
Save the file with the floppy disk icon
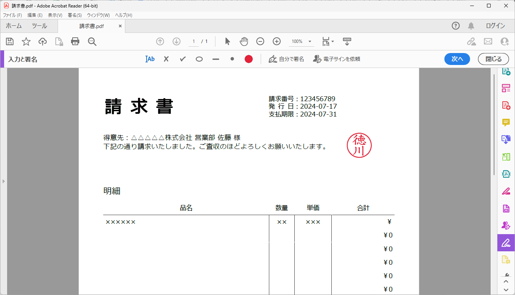tap(10, 41)
